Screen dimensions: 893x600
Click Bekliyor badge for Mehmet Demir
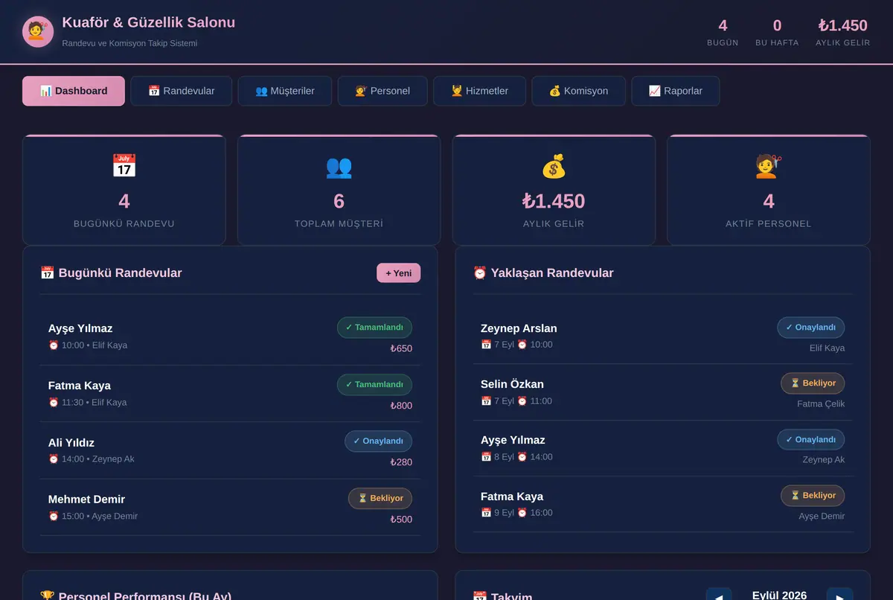point(380,499)
